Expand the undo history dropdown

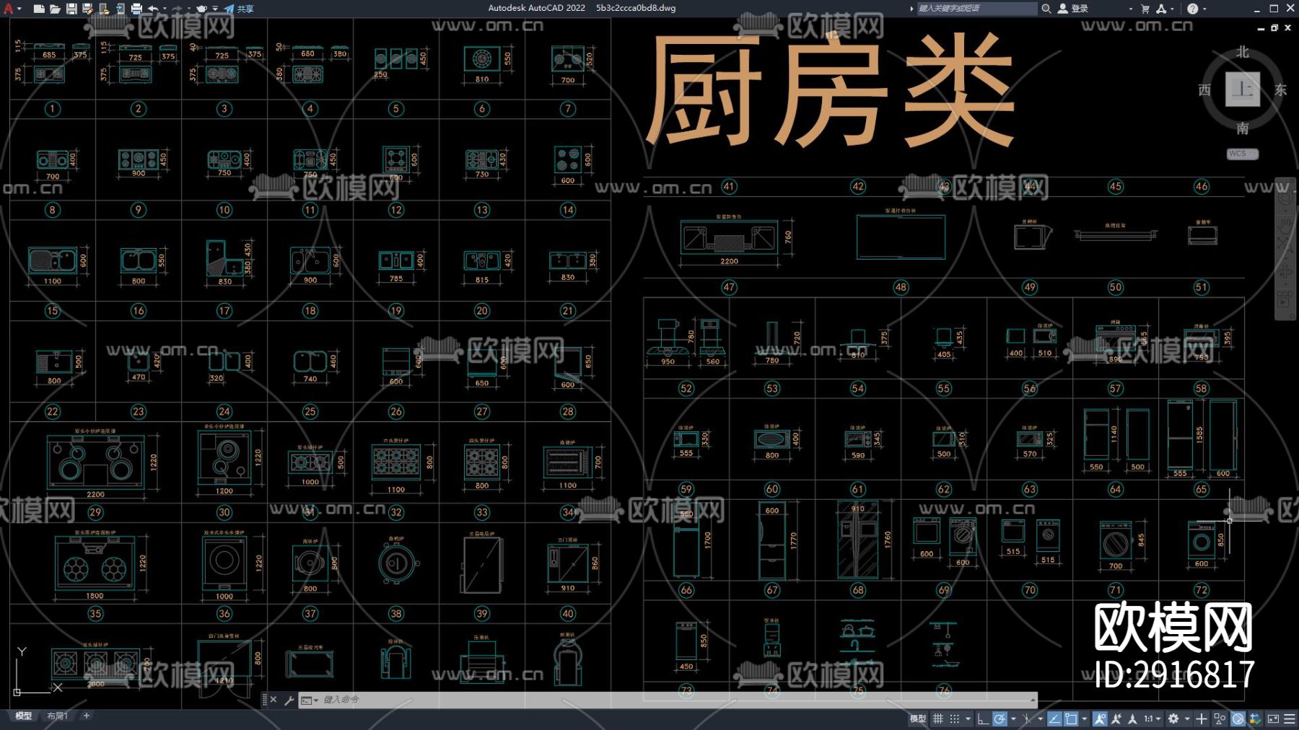pyautogui.click(x=165, y=9)
